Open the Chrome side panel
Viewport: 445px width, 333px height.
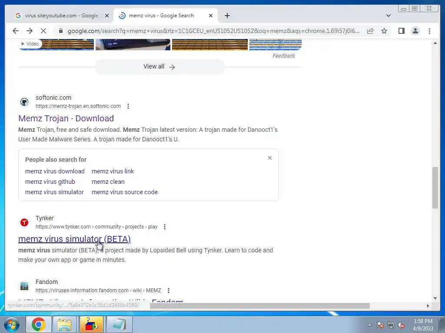(x=401, y=31)
